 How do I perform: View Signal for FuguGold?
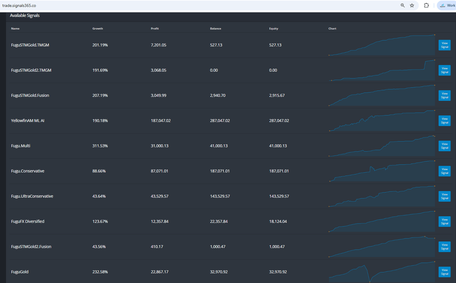[x=444, y=272]
